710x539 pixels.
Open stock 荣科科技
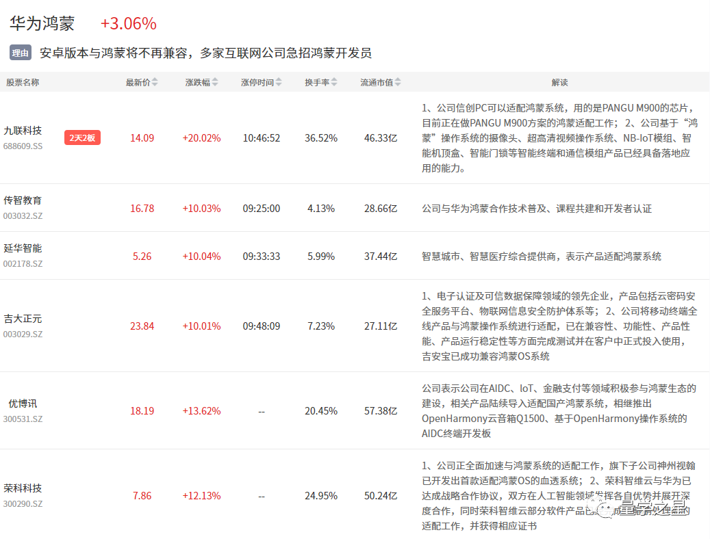click(x=23, y=488)
